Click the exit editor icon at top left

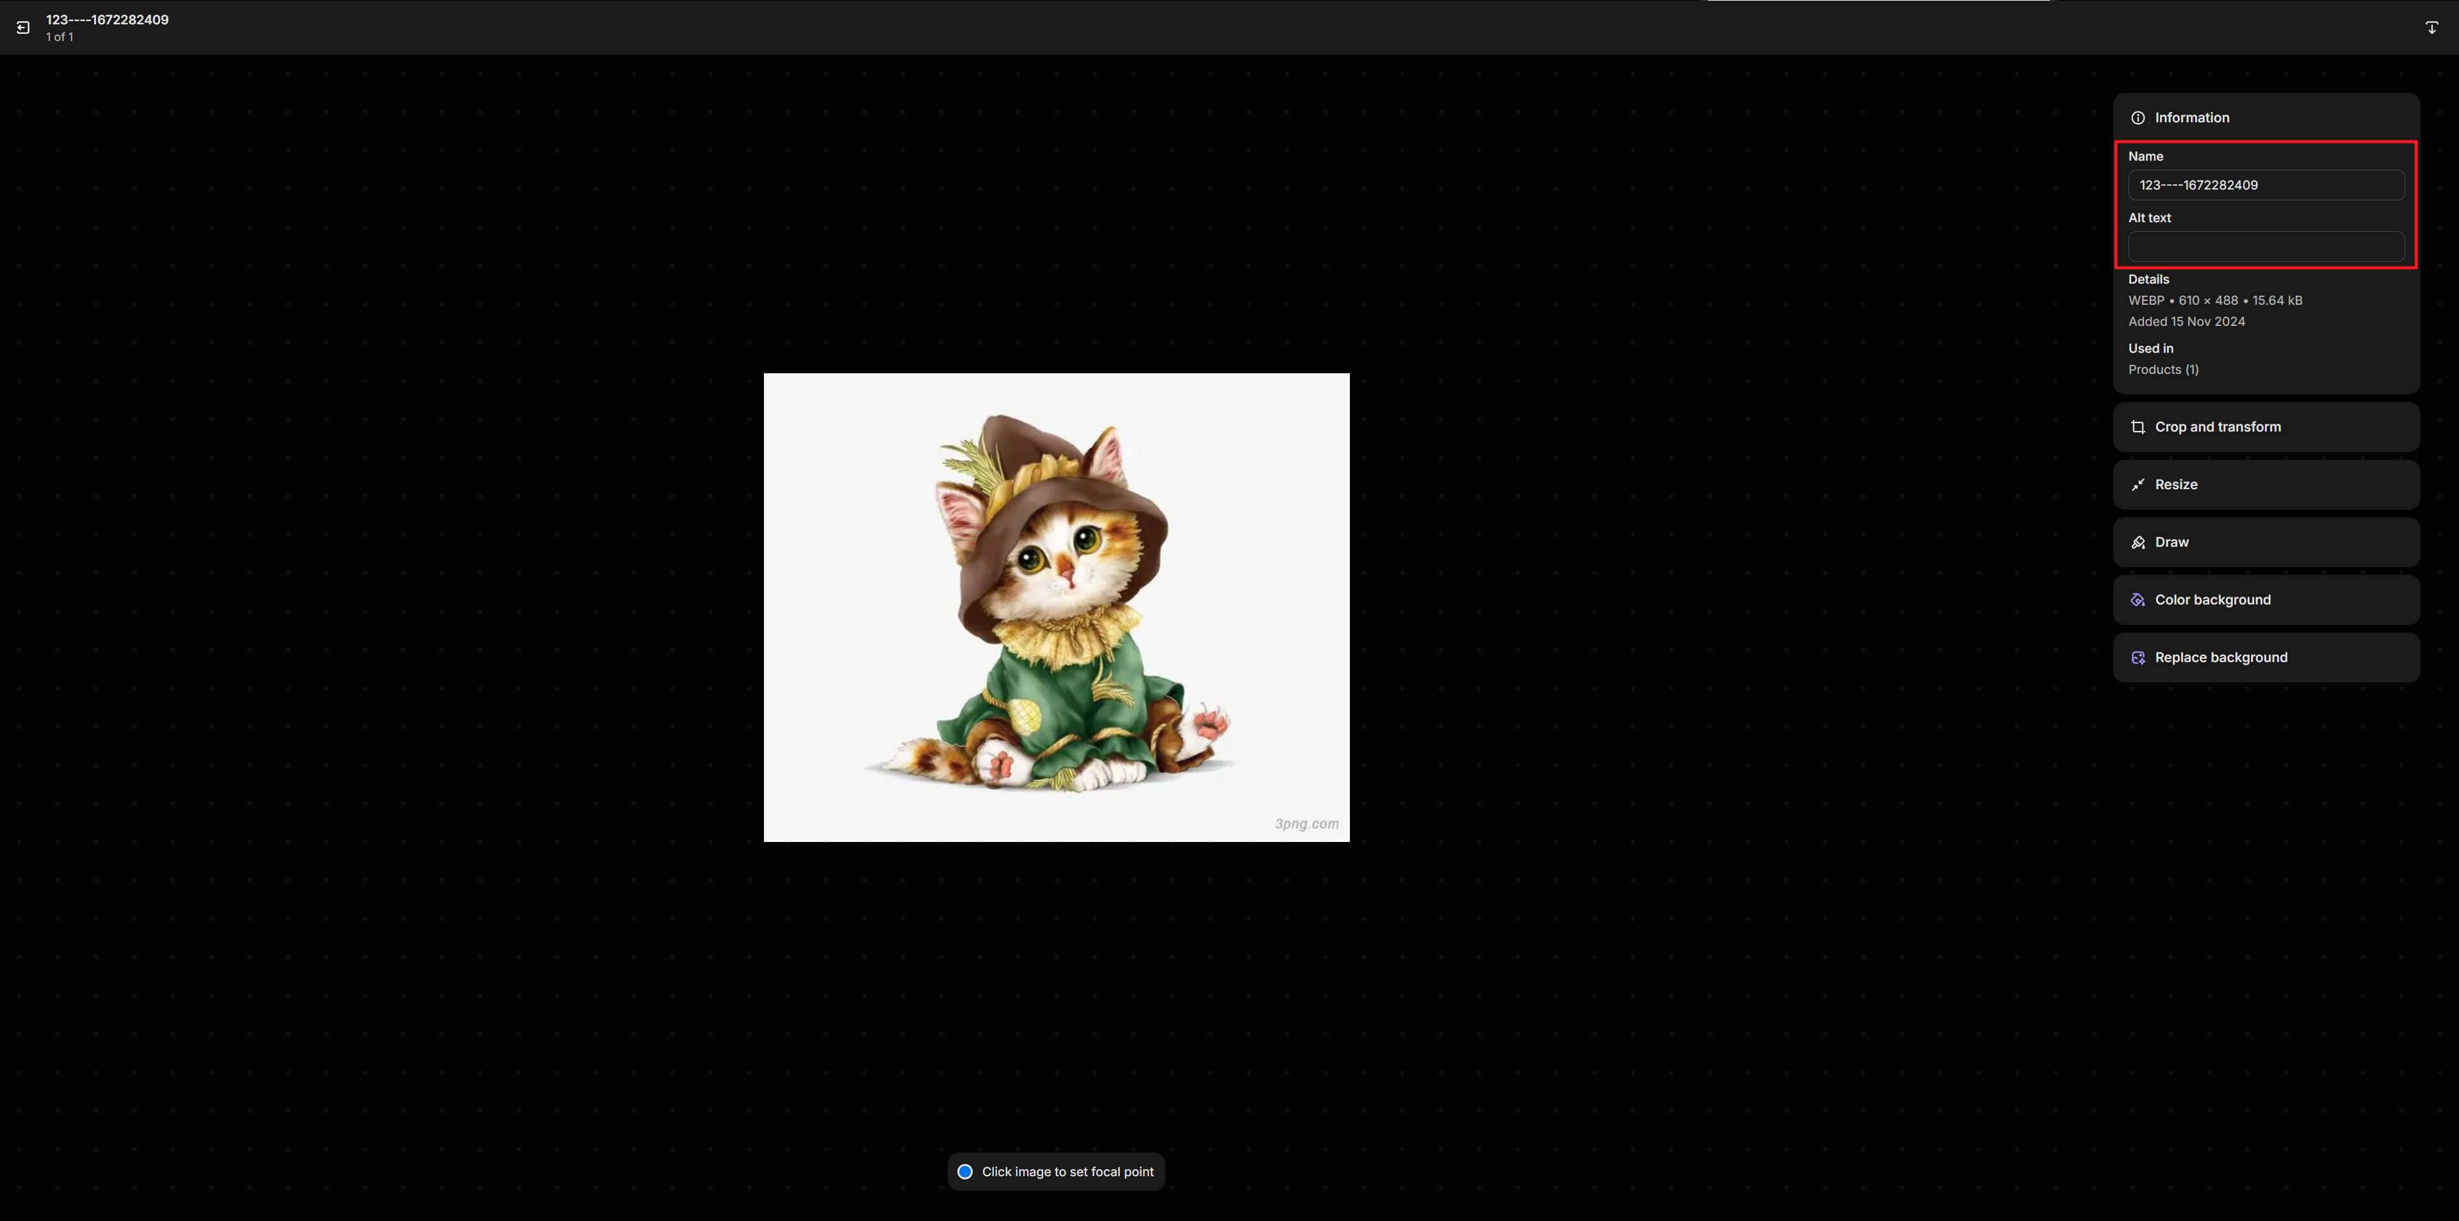23,28
